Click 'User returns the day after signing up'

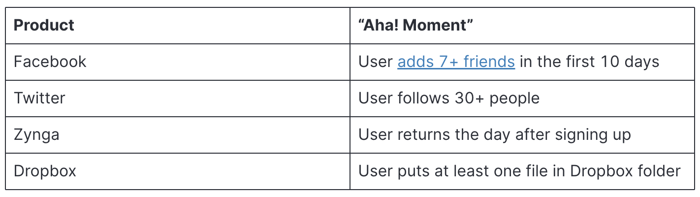[495, 134]
